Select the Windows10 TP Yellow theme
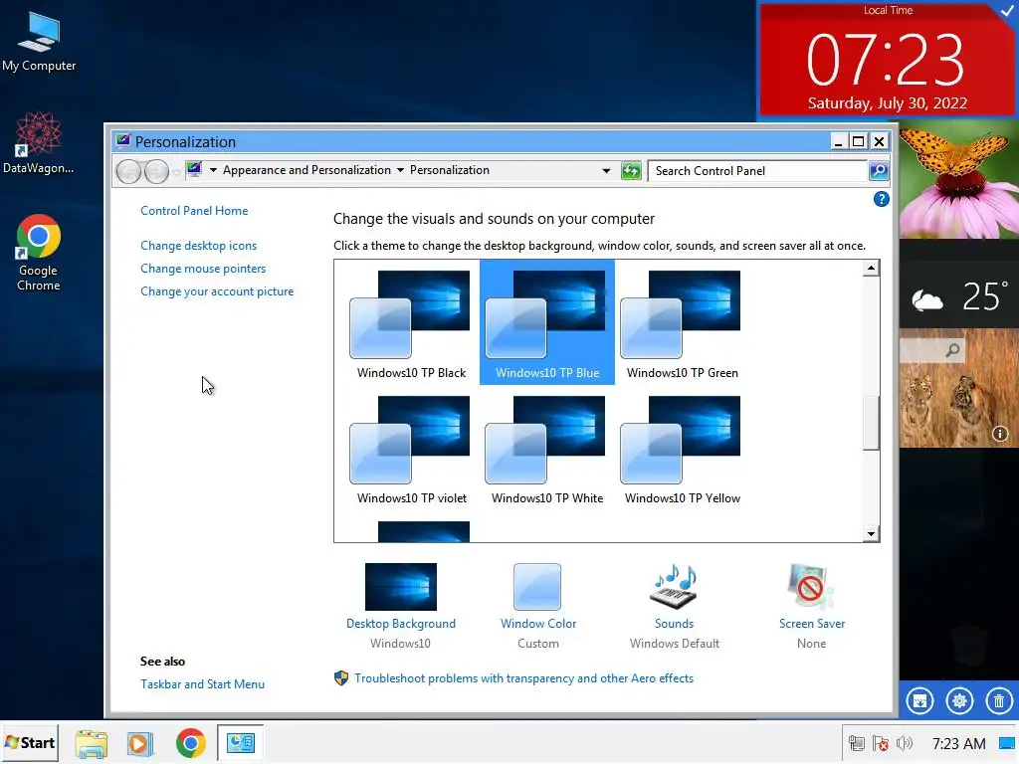This screenshot has height=764, width=1019. point(683,449)
